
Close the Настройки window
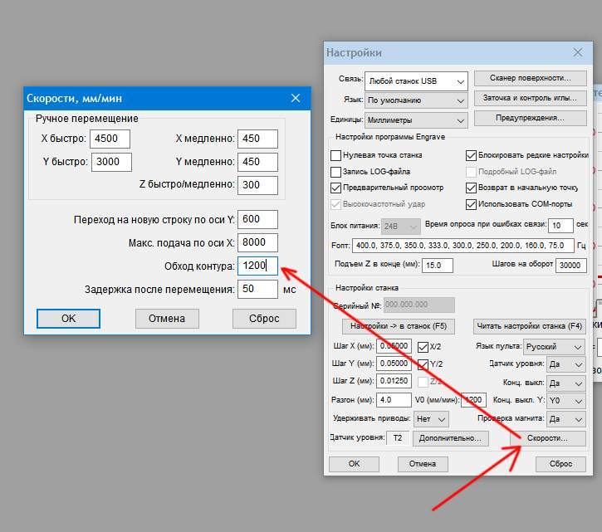[x=578, y=52]
